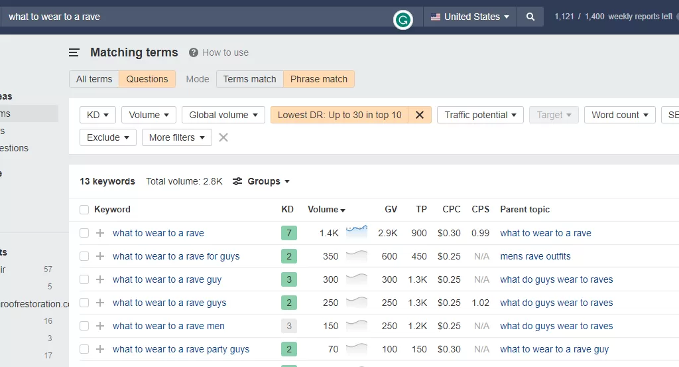
Task: Open the Global volume filter dropdown
Action: pos(223,115)
